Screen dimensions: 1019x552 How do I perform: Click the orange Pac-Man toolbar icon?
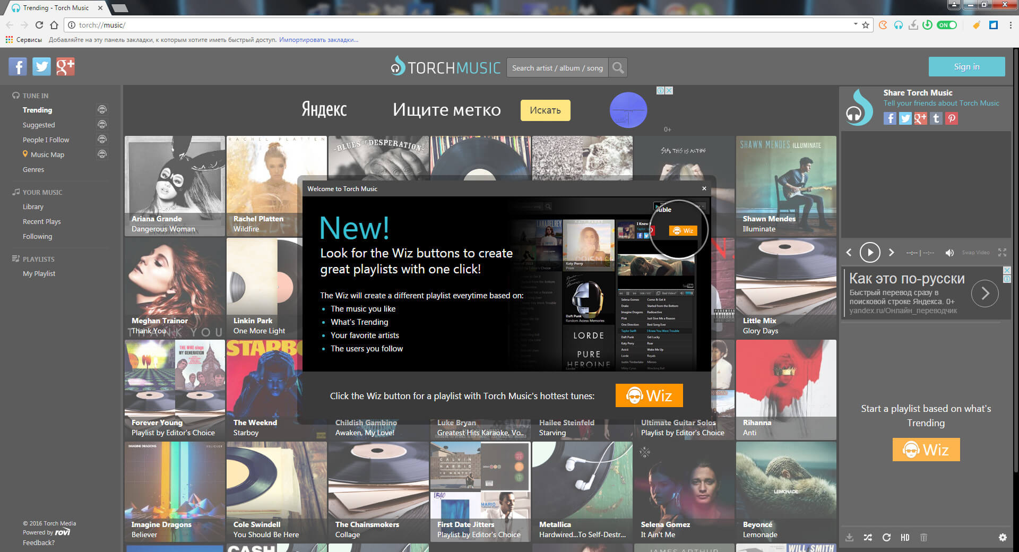coord(883,25)
